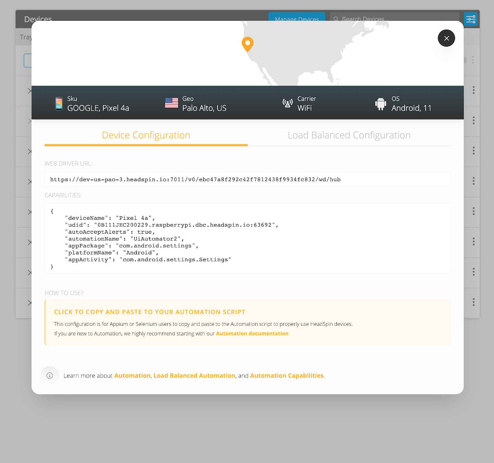Click the "WEB DRIVER URL:" label

[68, 164]
